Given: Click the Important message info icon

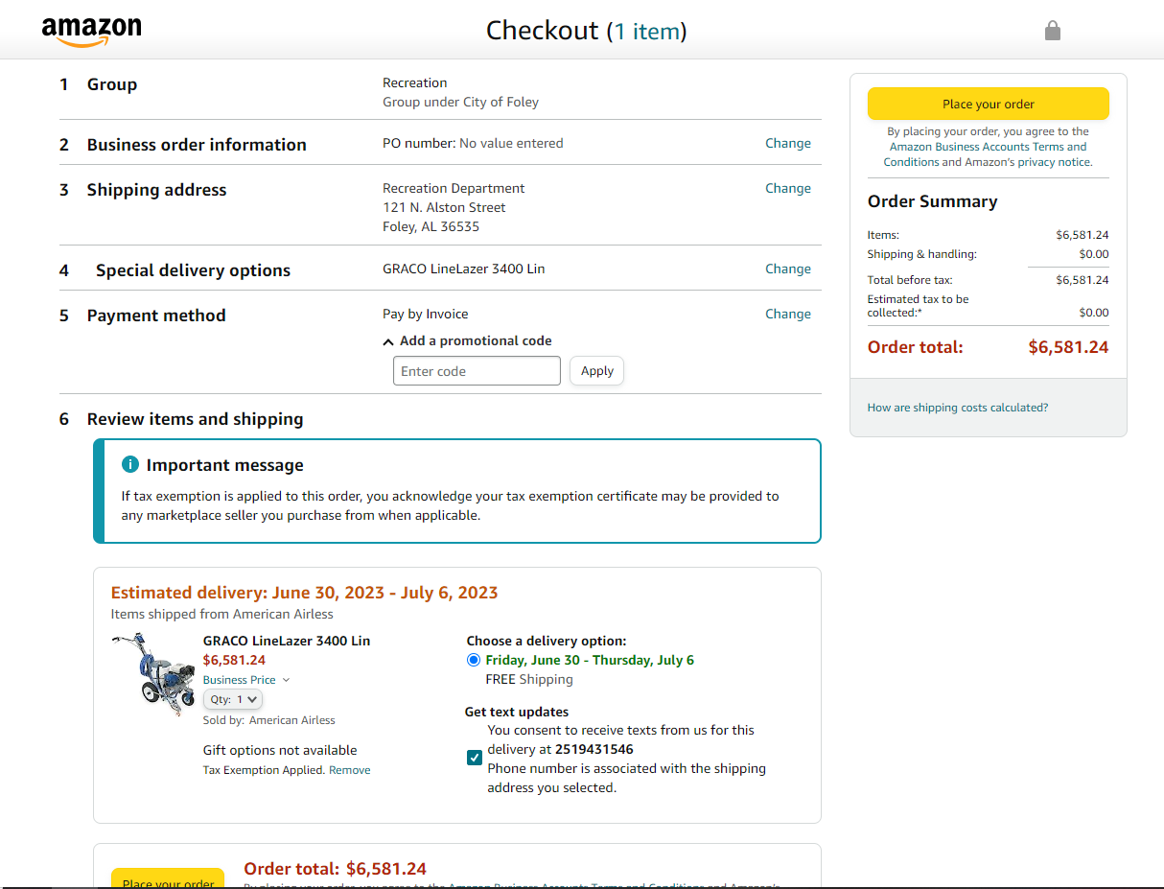Looking at the screenshot, I should (130, 465).
